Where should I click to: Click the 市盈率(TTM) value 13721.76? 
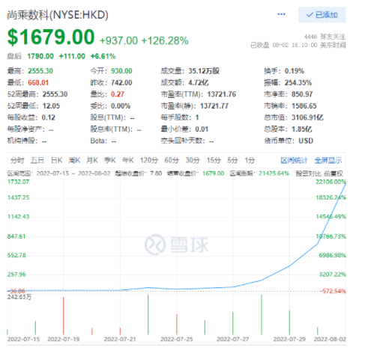point(221,94)
